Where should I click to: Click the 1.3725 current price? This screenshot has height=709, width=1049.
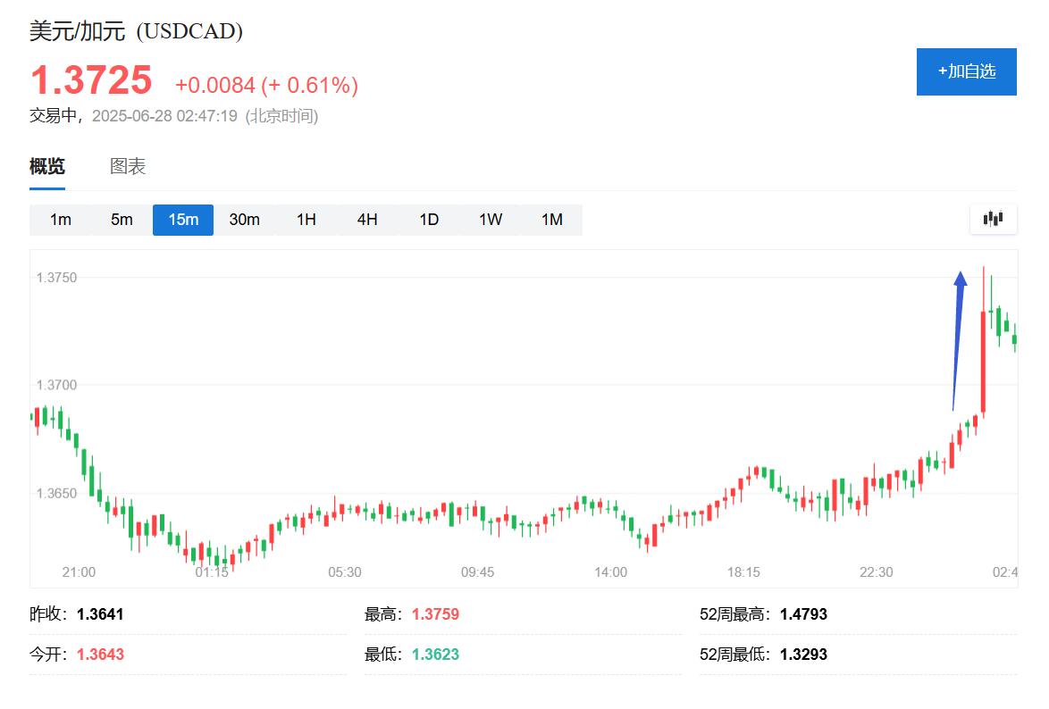[x=91, y=80]
